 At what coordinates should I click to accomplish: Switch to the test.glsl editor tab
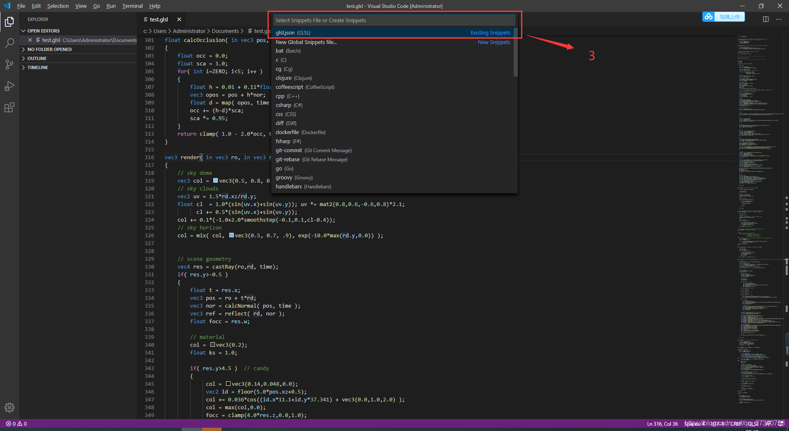click(x=159, y=19)
